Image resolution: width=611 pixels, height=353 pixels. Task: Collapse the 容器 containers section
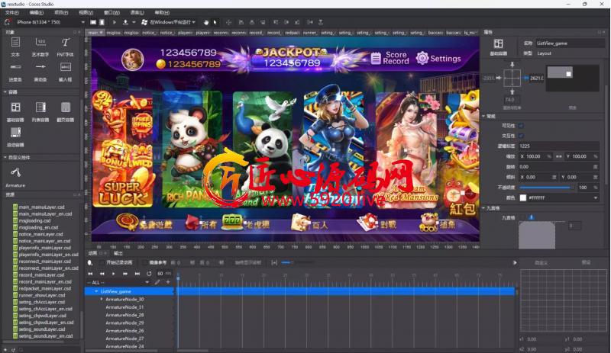click(5, 92)
